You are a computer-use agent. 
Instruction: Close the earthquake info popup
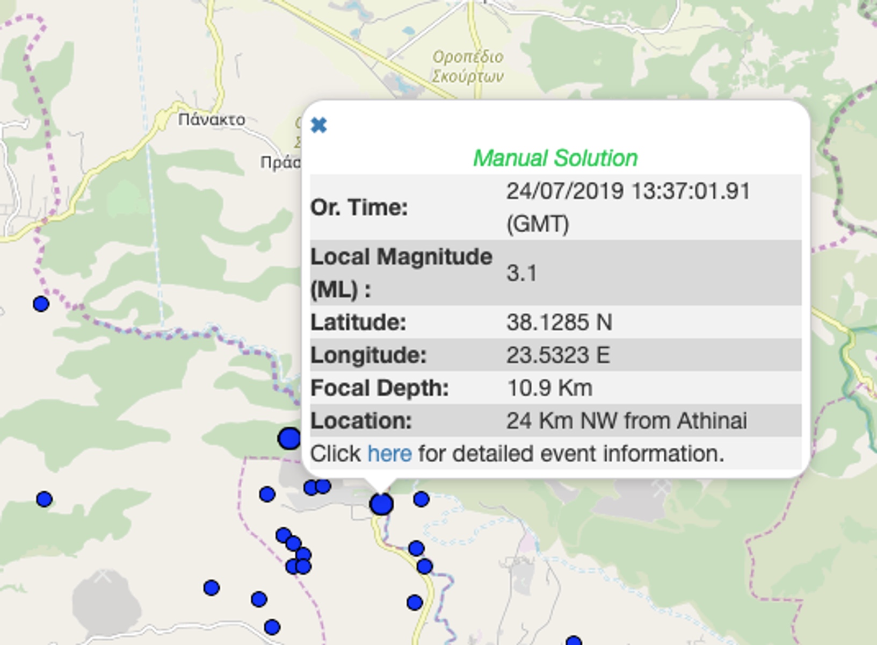319,125
